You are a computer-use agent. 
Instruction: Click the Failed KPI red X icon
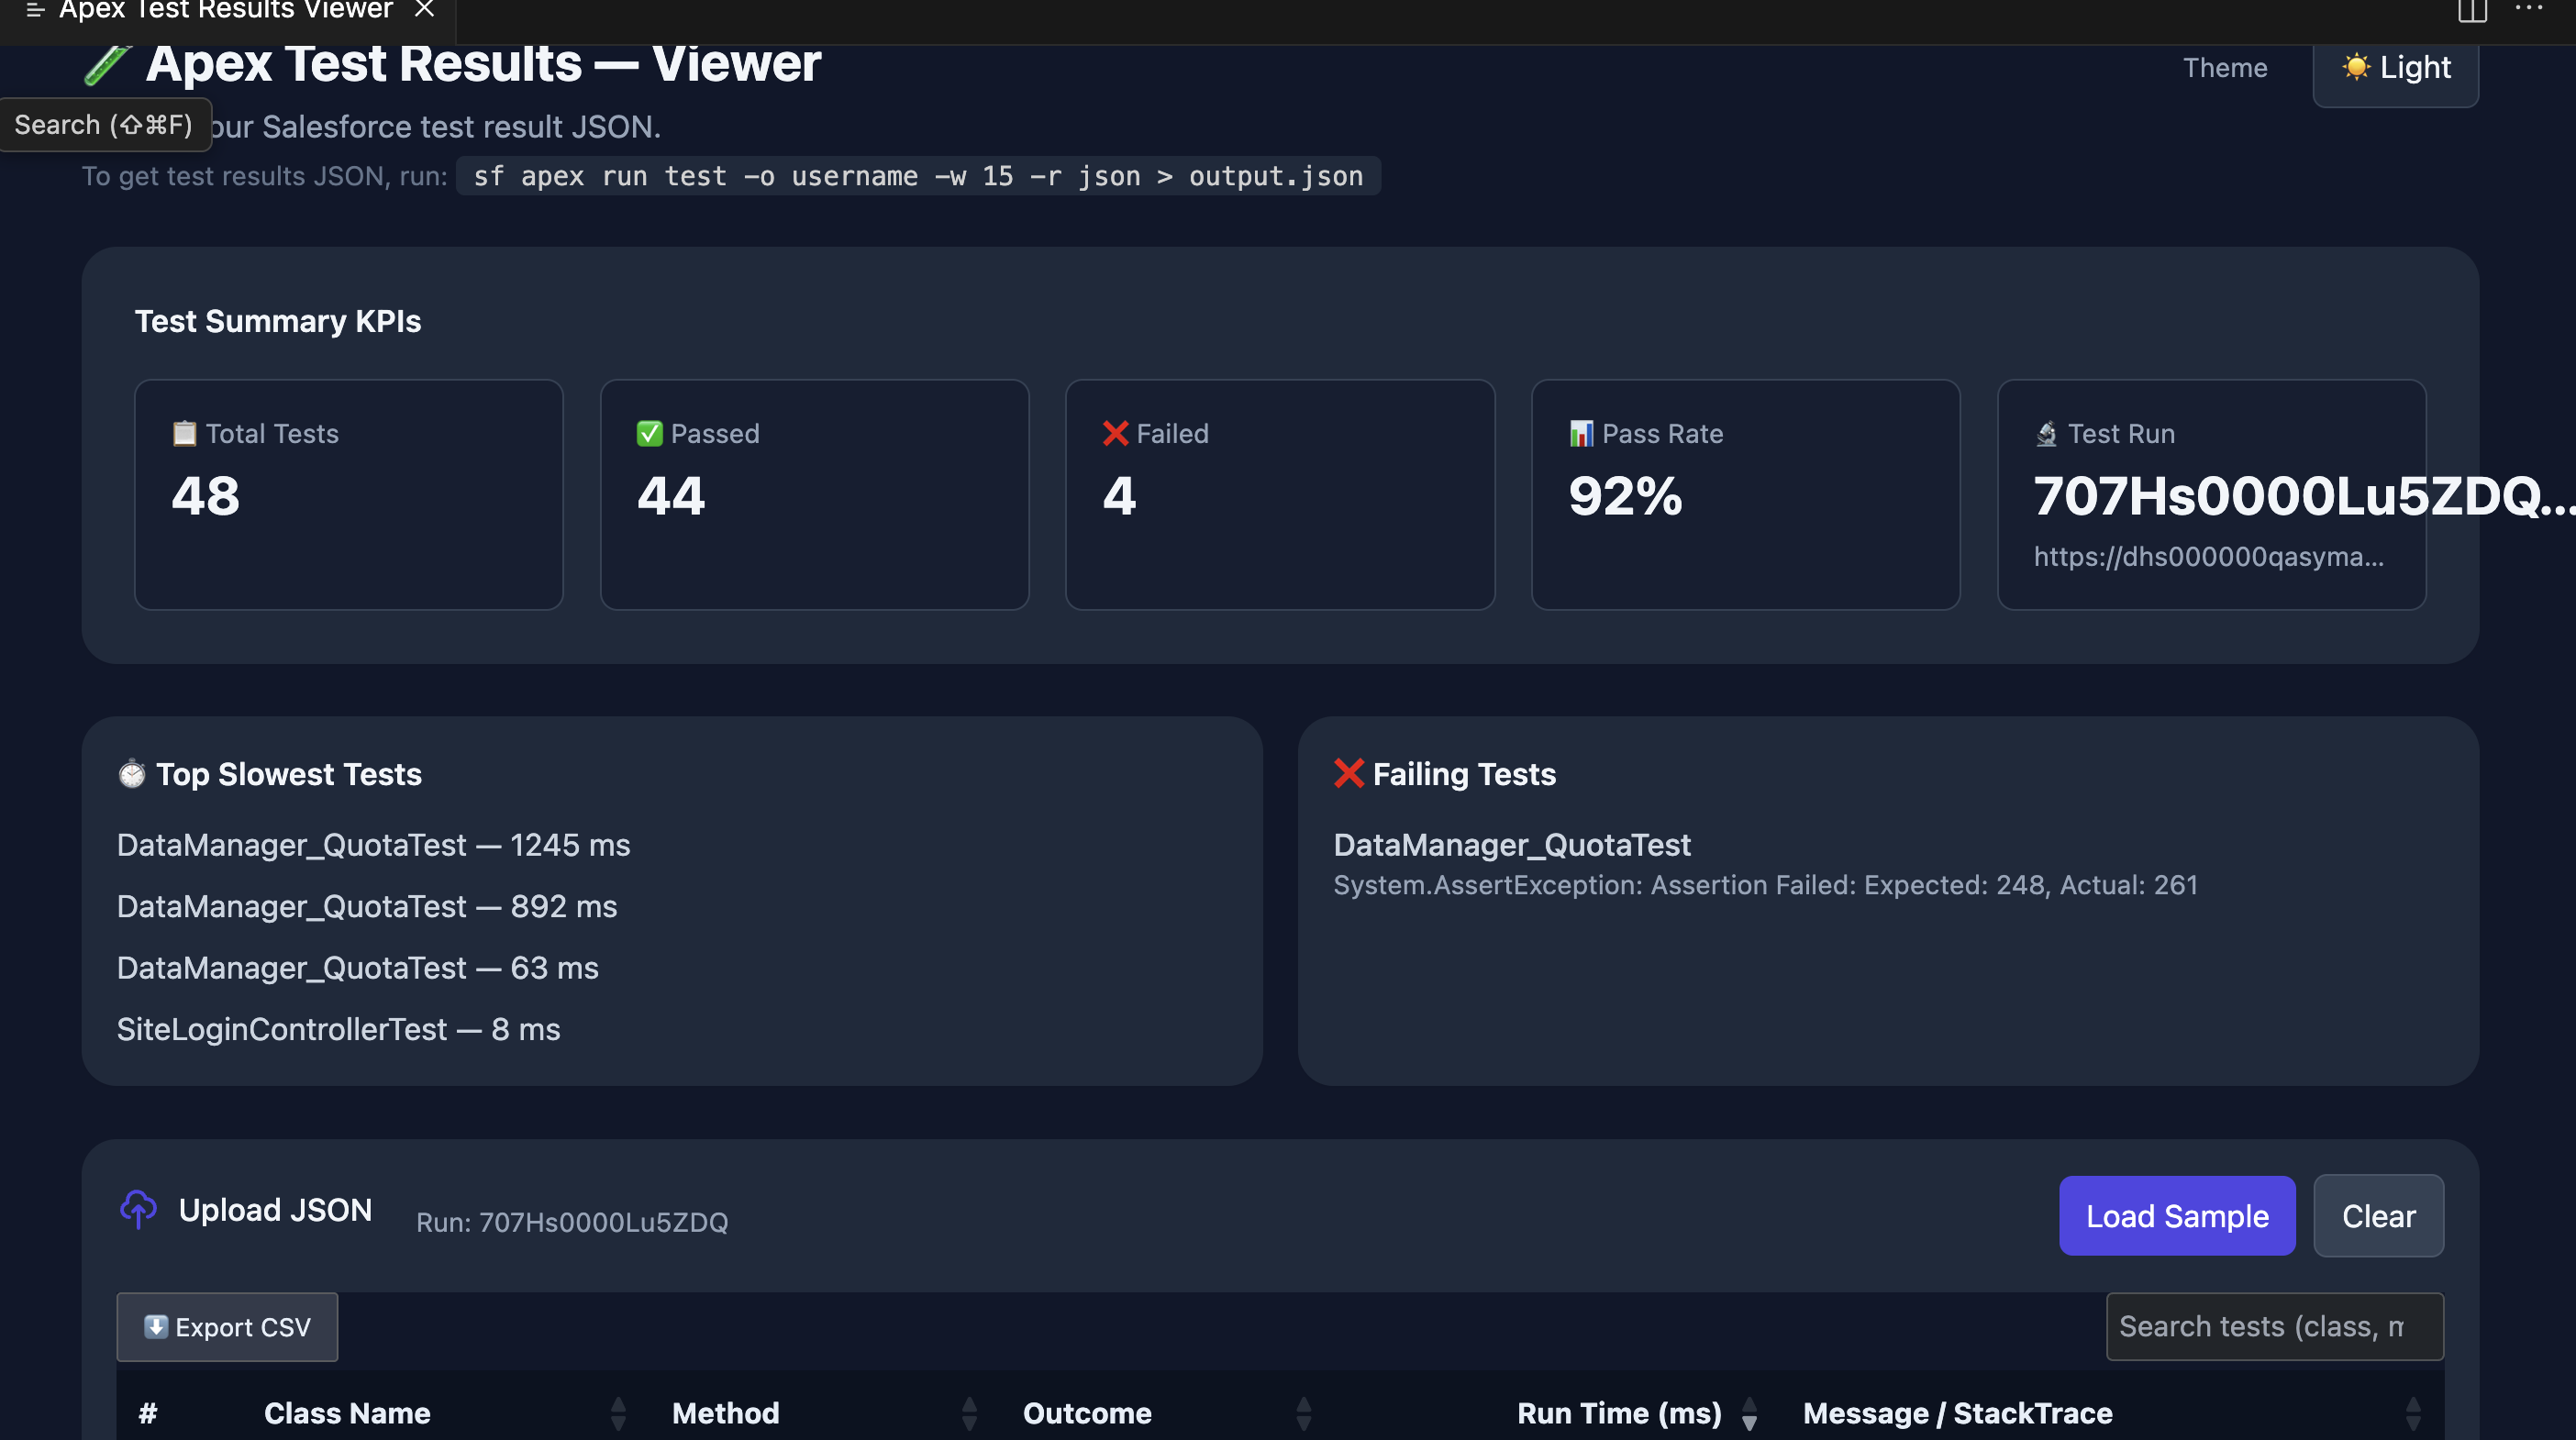coord(1115,433)
